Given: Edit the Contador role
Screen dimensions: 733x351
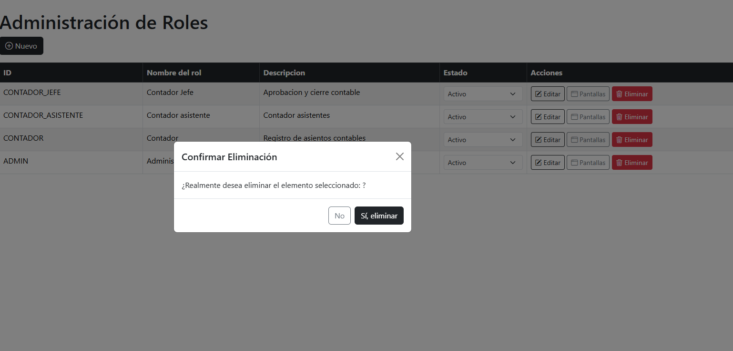Looking at the screenshot, I should (547, 139).
